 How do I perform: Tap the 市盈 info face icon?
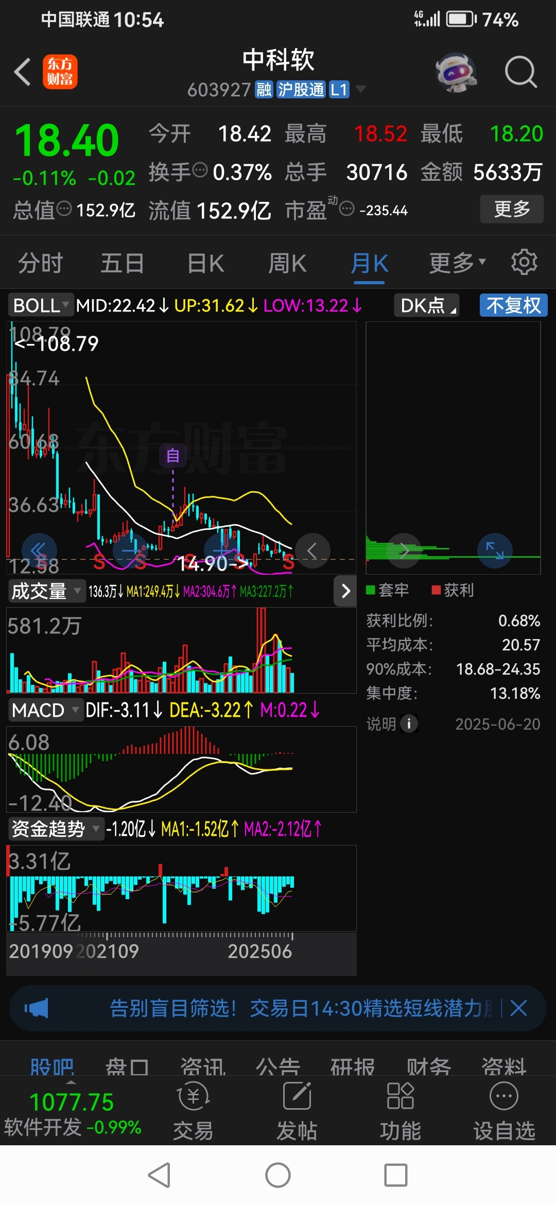tap(347, 209)
